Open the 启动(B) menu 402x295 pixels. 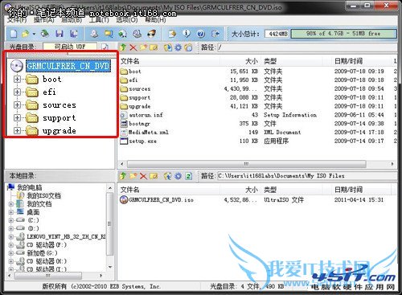pyautogui.click(x=72, y=20)
